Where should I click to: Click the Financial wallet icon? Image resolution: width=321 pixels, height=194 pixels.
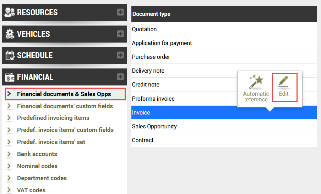tap(10, 77)
